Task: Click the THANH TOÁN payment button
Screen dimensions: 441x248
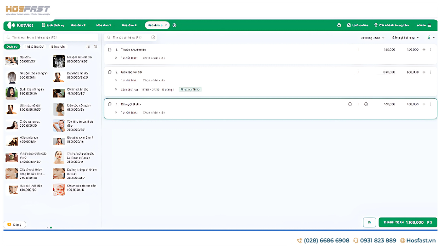Action: pyautogui.click(x=407, y=222)
